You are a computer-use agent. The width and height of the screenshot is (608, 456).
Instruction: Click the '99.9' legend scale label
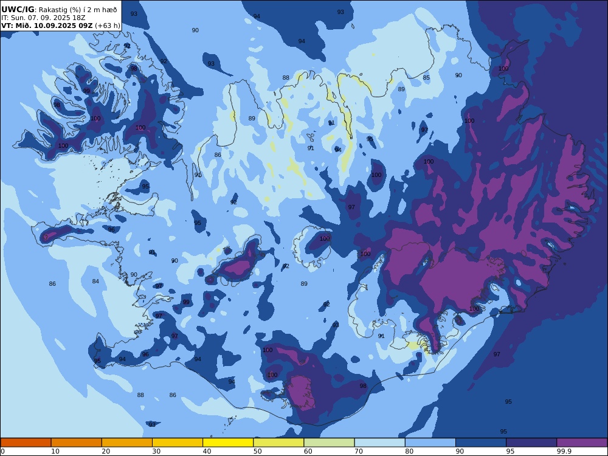[x=564, y=451]
